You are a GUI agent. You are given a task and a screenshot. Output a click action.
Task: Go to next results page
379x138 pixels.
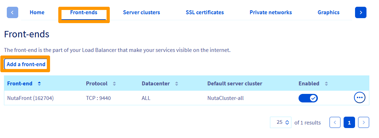click(x=363, y=122)
